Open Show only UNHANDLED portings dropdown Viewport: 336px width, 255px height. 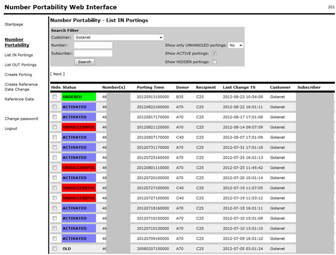click(x=236, y=45)
